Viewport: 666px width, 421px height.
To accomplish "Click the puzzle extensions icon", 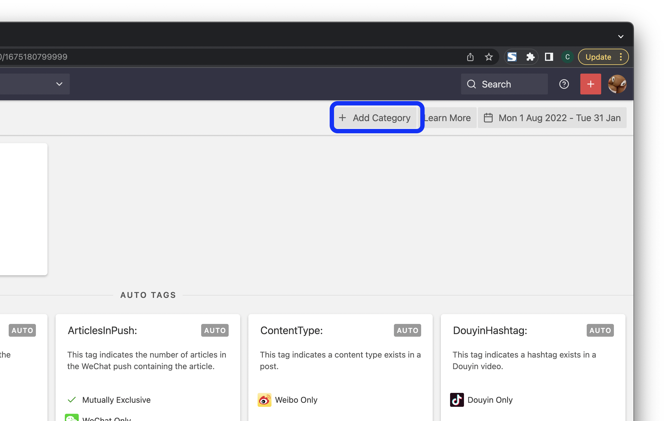I will coord(530,57).
